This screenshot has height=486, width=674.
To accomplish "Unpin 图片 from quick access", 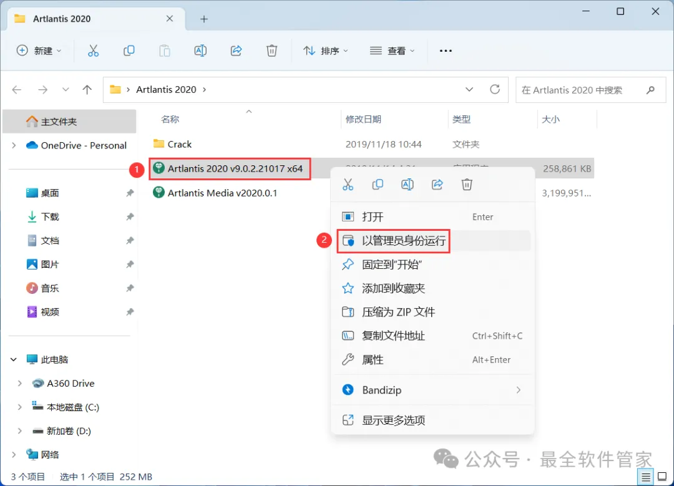I will tap(130, 265).
